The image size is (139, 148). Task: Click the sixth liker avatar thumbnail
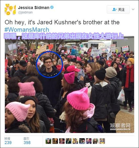82,141
